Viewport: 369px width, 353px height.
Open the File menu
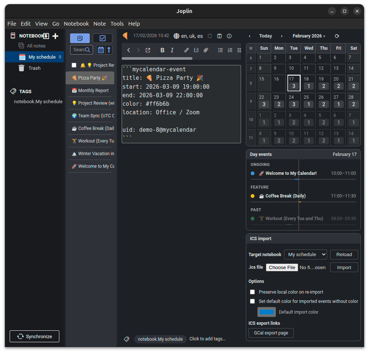12,24
